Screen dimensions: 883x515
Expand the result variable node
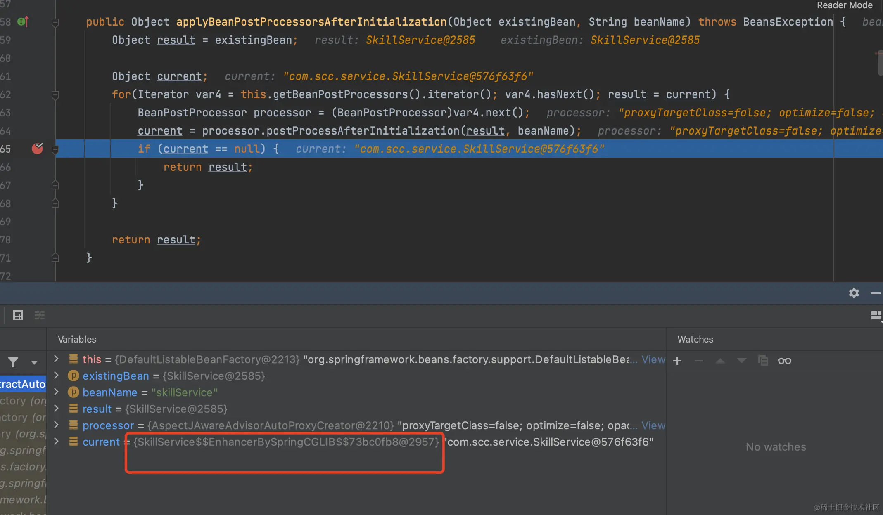pos(56,409)
